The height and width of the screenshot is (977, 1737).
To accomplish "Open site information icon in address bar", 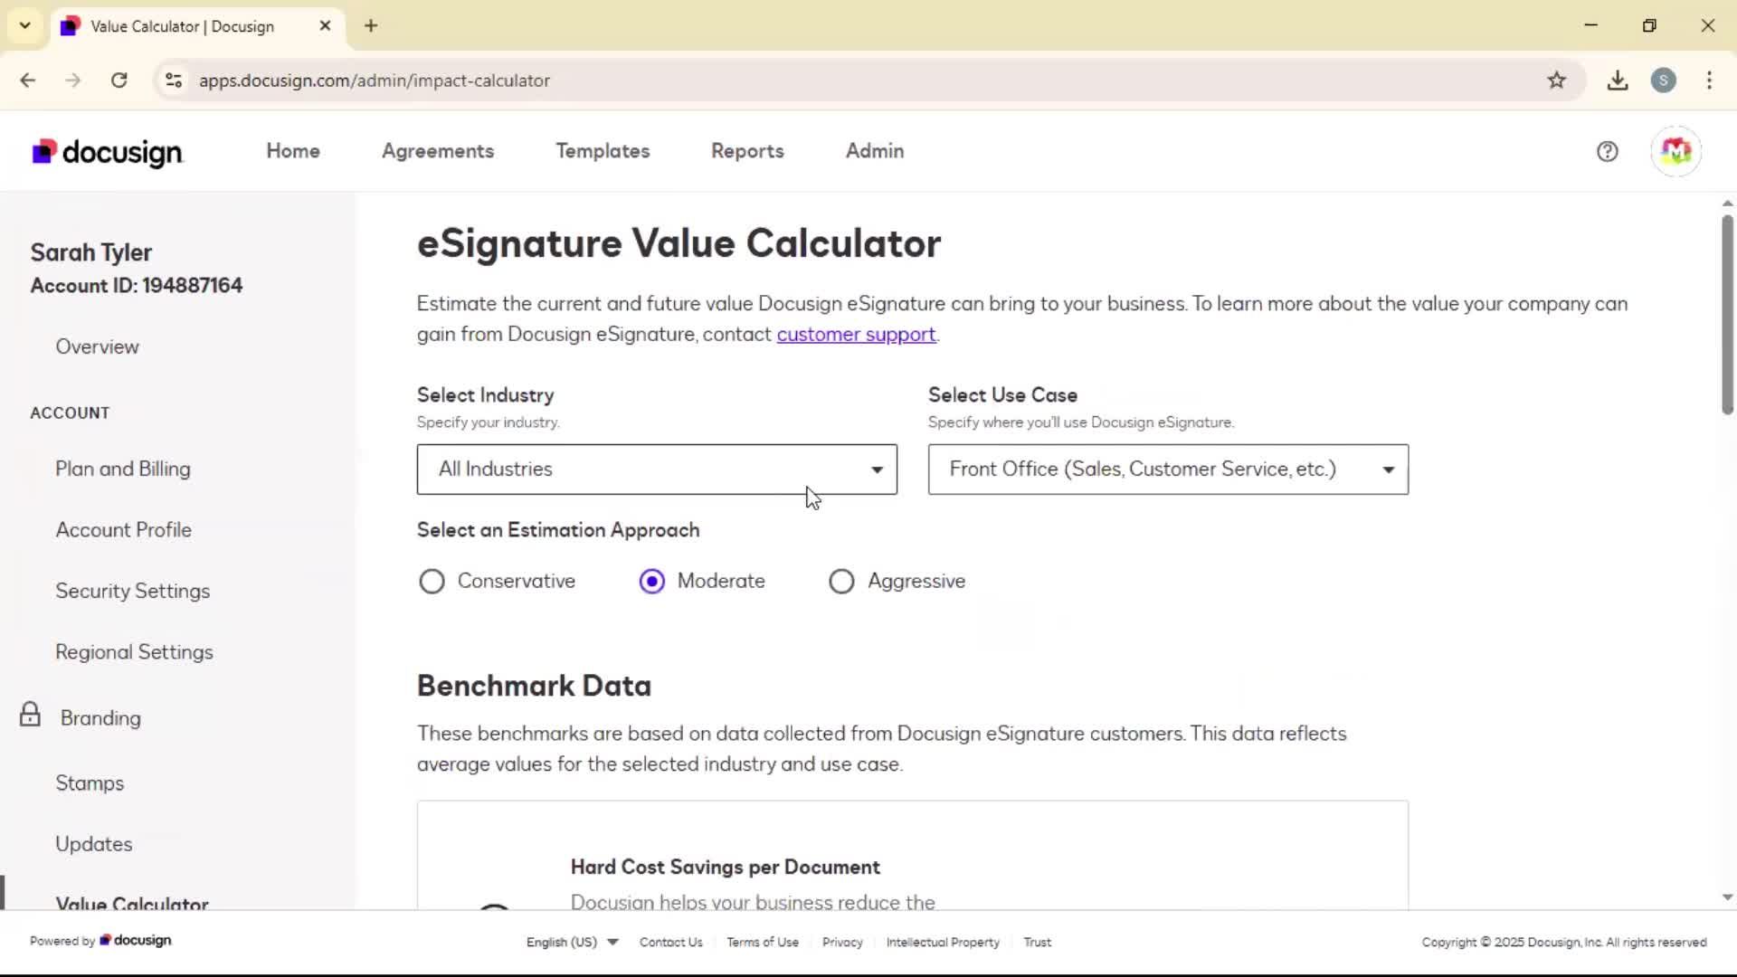I will (174, 81).
